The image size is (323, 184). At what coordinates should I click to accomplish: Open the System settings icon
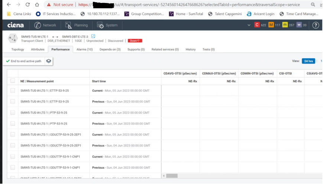point(100,25)
